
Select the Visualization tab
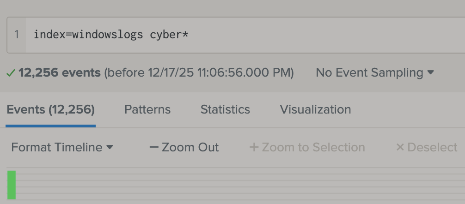(315, 110)
